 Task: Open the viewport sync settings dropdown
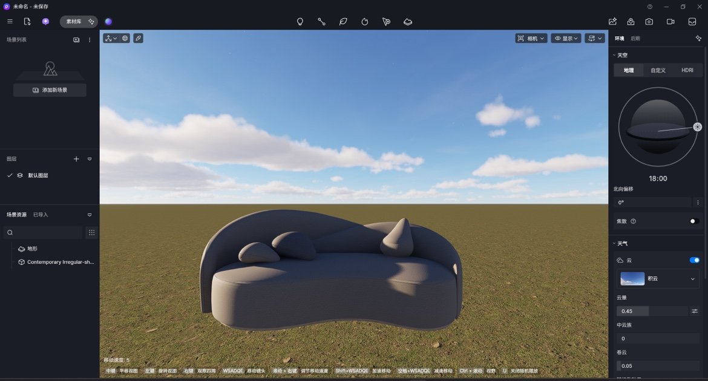pos(595,38)
